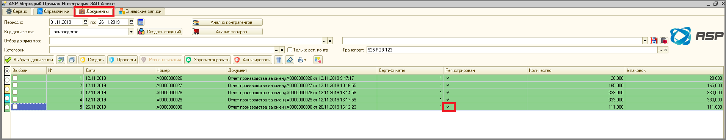
Task: Click the trash bin delete icon
Action: point(279,60)
